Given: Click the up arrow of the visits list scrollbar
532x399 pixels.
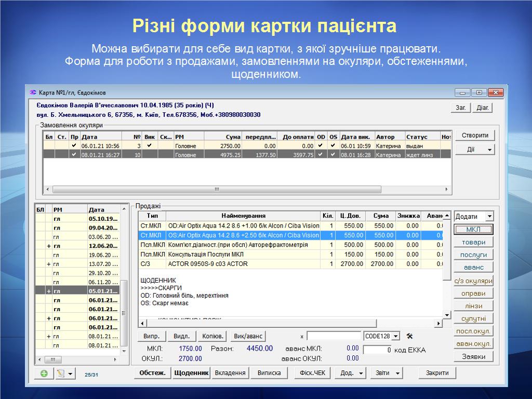Looking at the screenshot, I should pyautogui.click(x=124, y=209).
